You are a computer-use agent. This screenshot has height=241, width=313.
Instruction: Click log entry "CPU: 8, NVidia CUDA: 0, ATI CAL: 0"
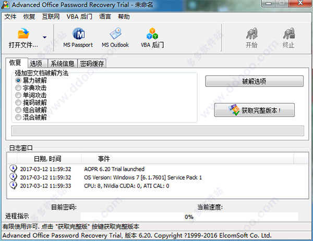(x=127, y=186)
